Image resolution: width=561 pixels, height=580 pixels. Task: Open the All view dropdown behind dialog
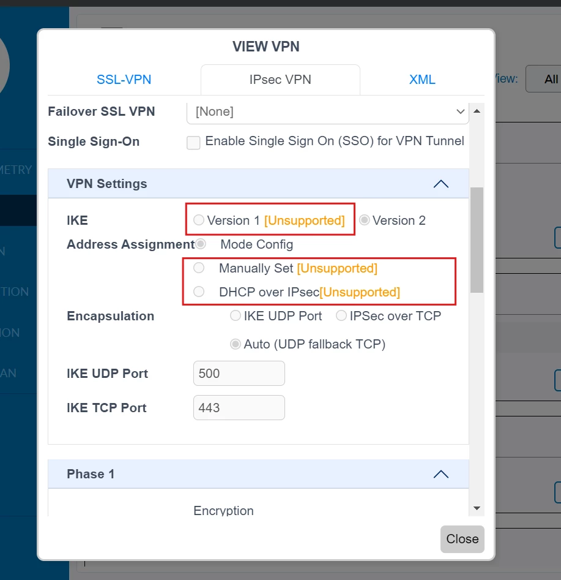(543, 79)
